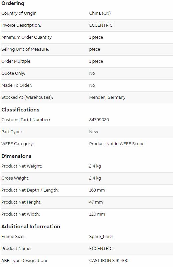Click the Gross Weight label
173x267 pixels.
click(15, 178)
